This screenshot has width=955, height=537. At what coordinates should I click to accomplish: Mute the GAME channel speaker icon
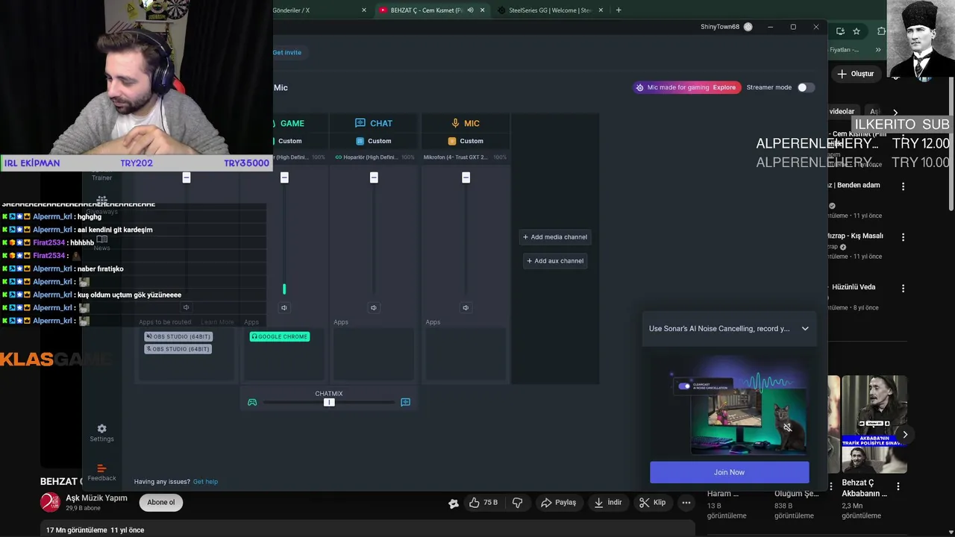click(284, 307)
